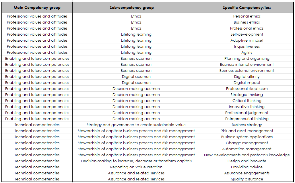Select the Self-development cell
The width and height of the screenshot is (295, 183).
(247, 34)
